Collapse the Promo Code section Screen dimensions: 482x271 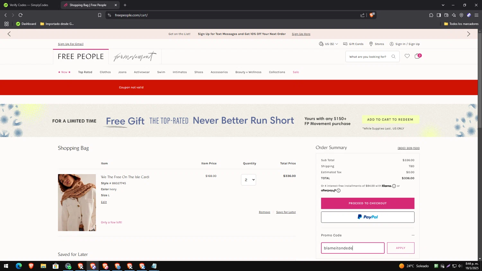tap(413, 235)
